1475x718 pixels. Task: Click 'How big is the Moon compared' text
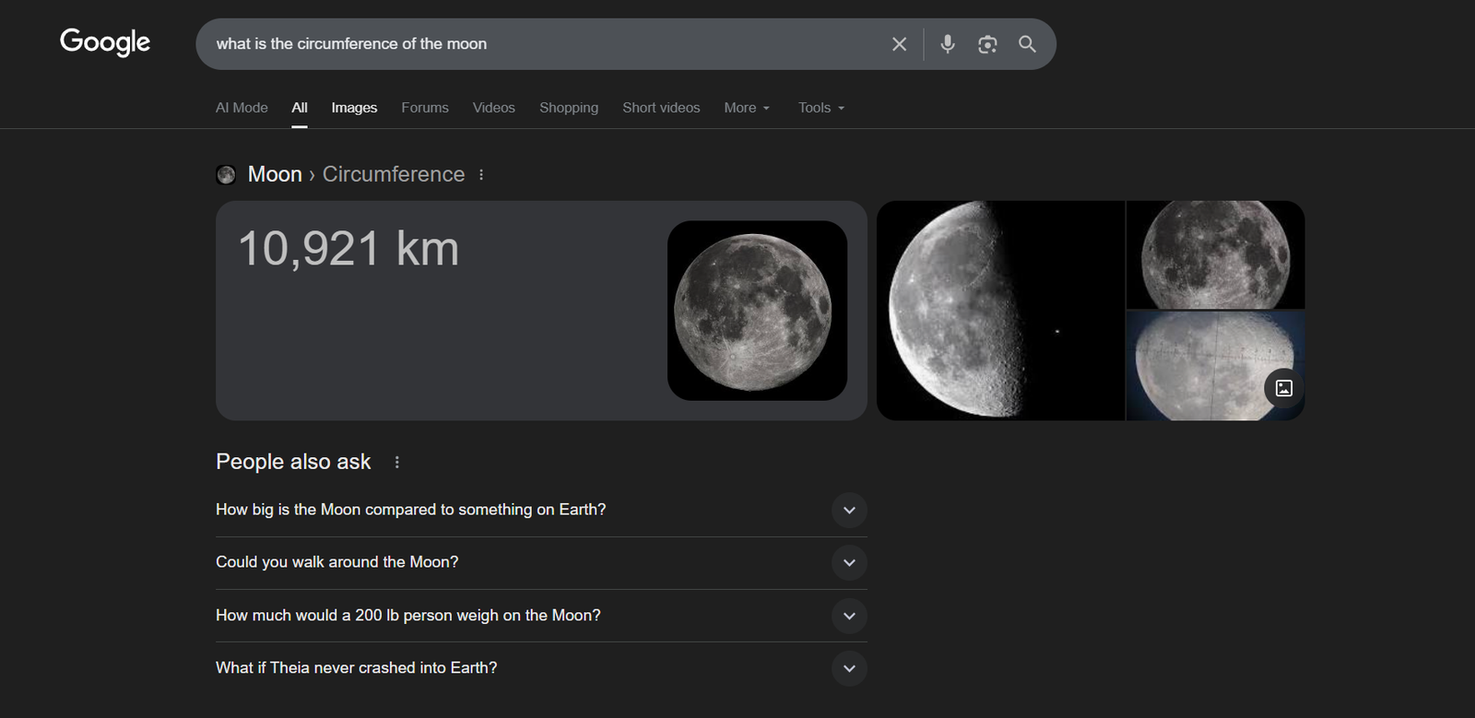click(x=411, y=510)
